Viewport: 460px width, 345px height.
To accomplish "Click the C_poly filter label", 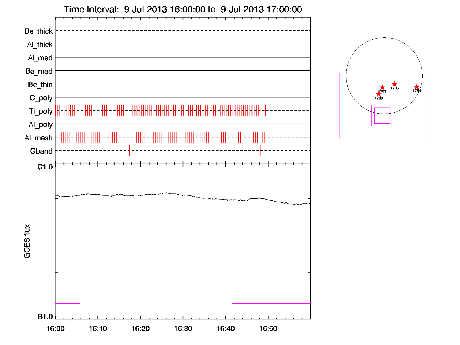I will pyautogui.click(x=41, y=98).
